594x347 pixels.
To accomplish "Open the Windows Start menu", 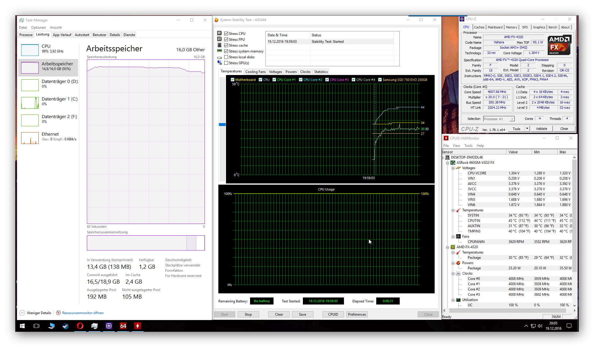I will (22, 326).
